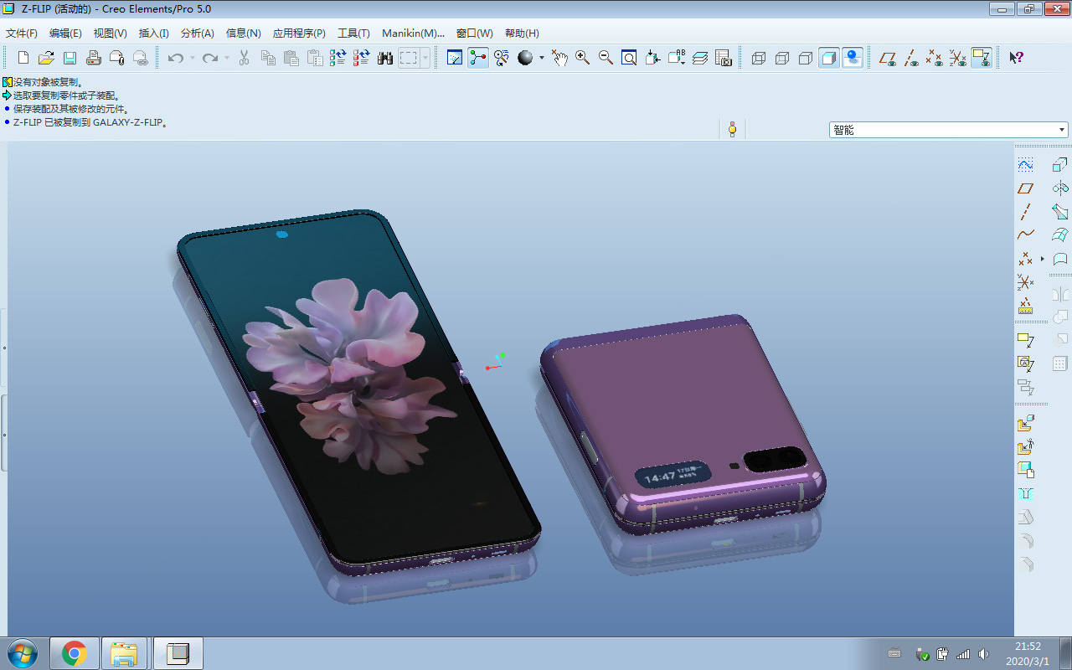Viewport: 1072px width, 670px height.
Task: Send model as mail attachment icon
Action: click(117, 58)
